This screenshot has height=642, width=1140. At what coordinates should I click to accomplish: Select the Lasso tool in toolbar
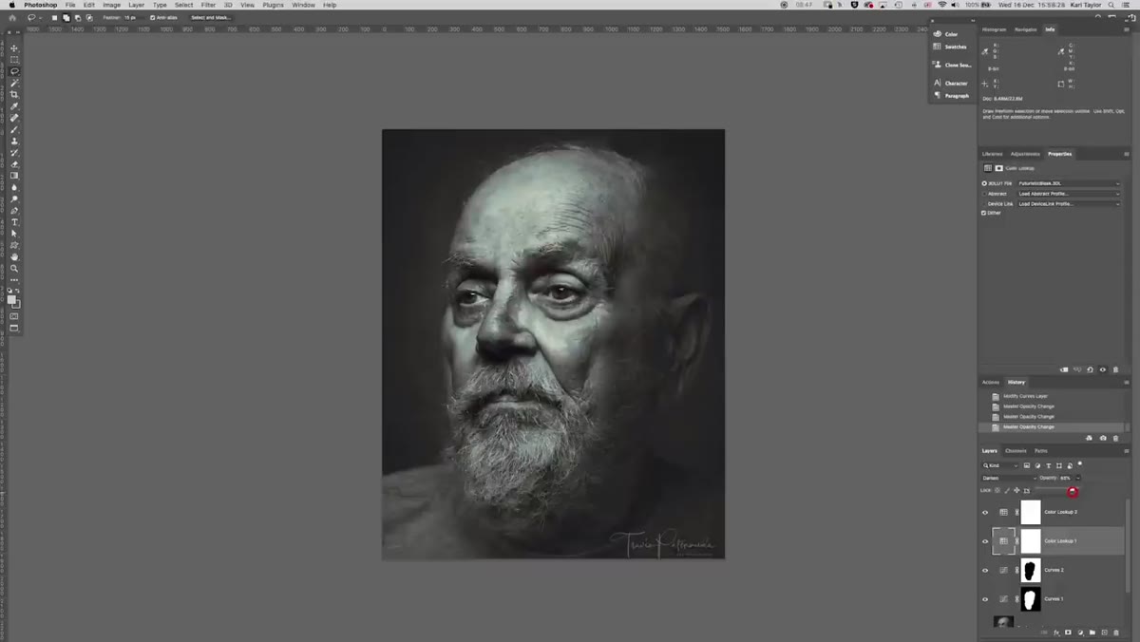[14, 71]
